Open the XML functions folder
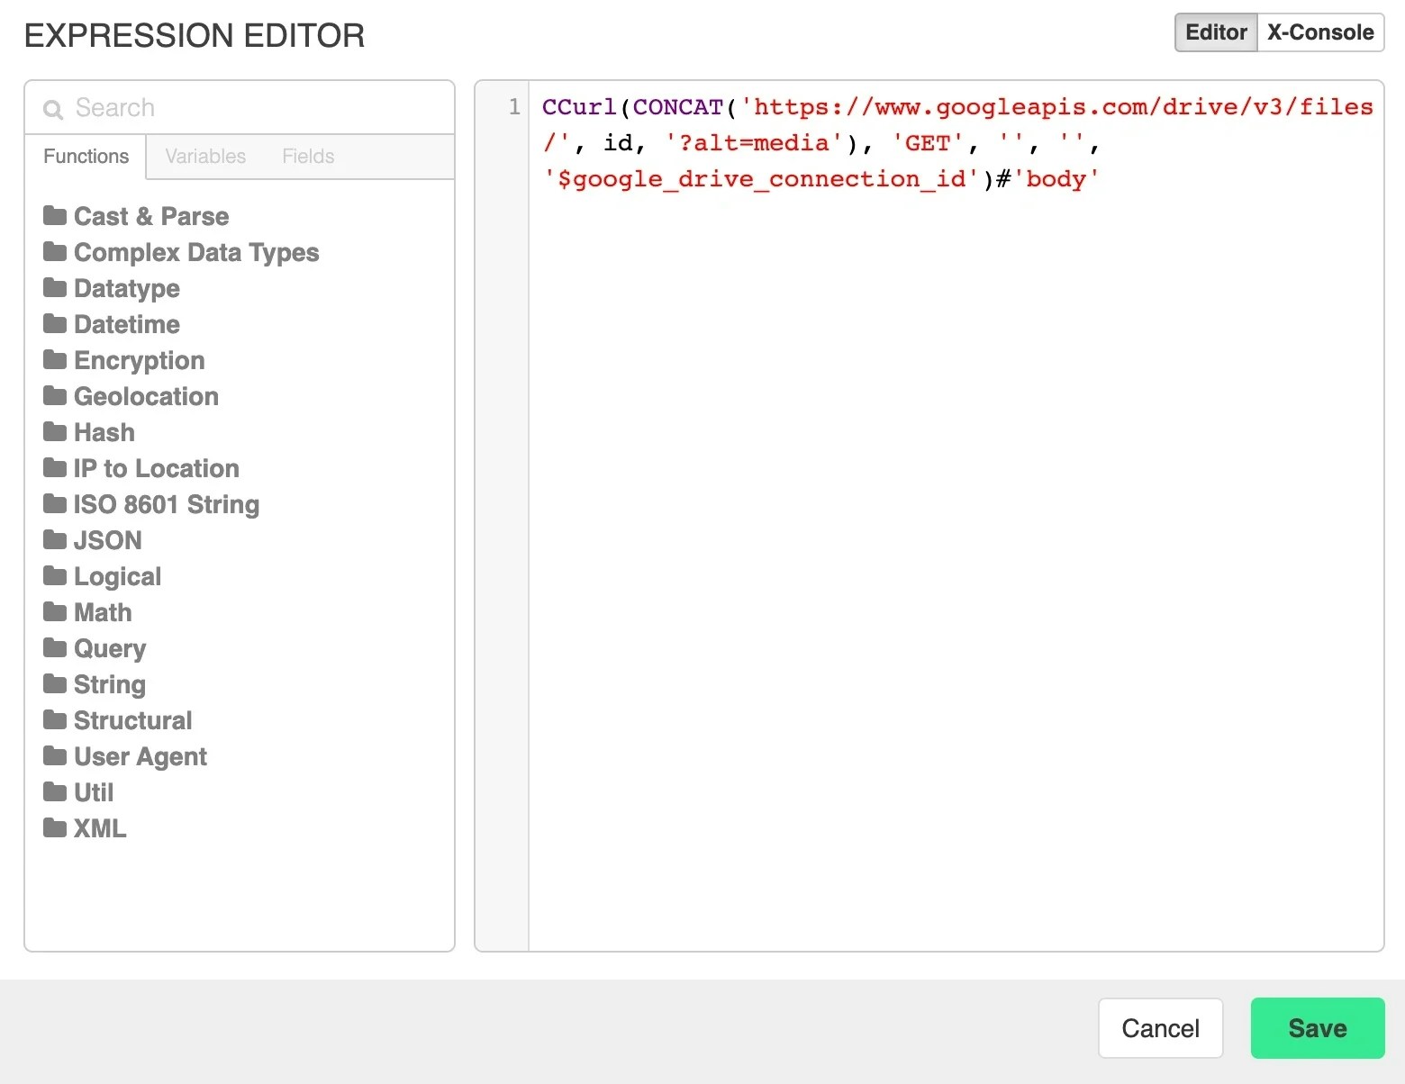The width and height of the screenshot is (1405, 1084). [54, 828]
